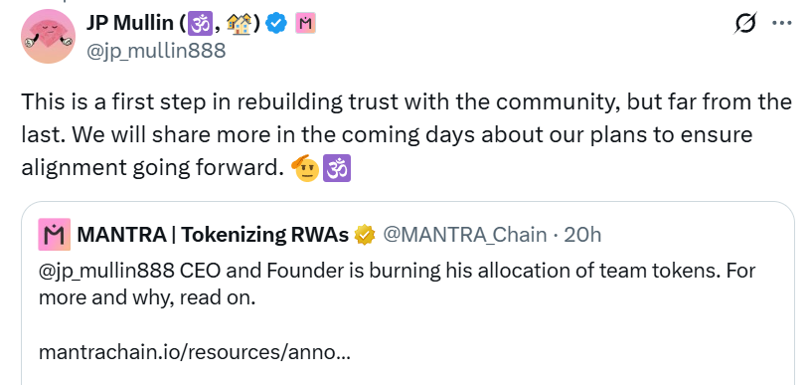812x385 pixels.
Task: Open the quoted tweet text body
Action: point(397,284)
